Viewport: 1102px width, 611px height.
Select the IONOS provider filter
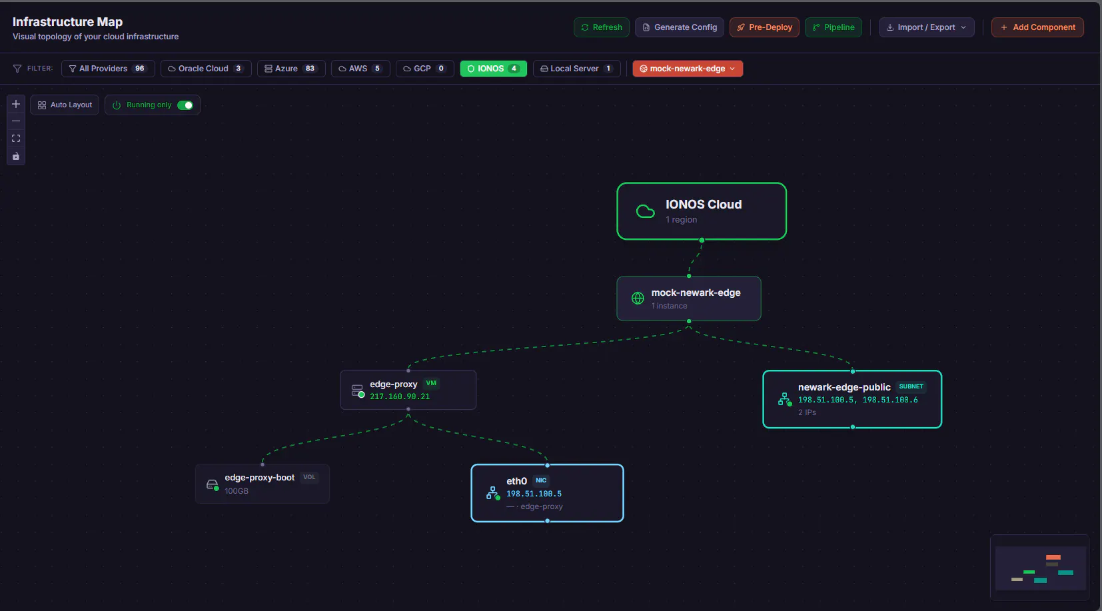pyautogui.click(x=494, y=69)
